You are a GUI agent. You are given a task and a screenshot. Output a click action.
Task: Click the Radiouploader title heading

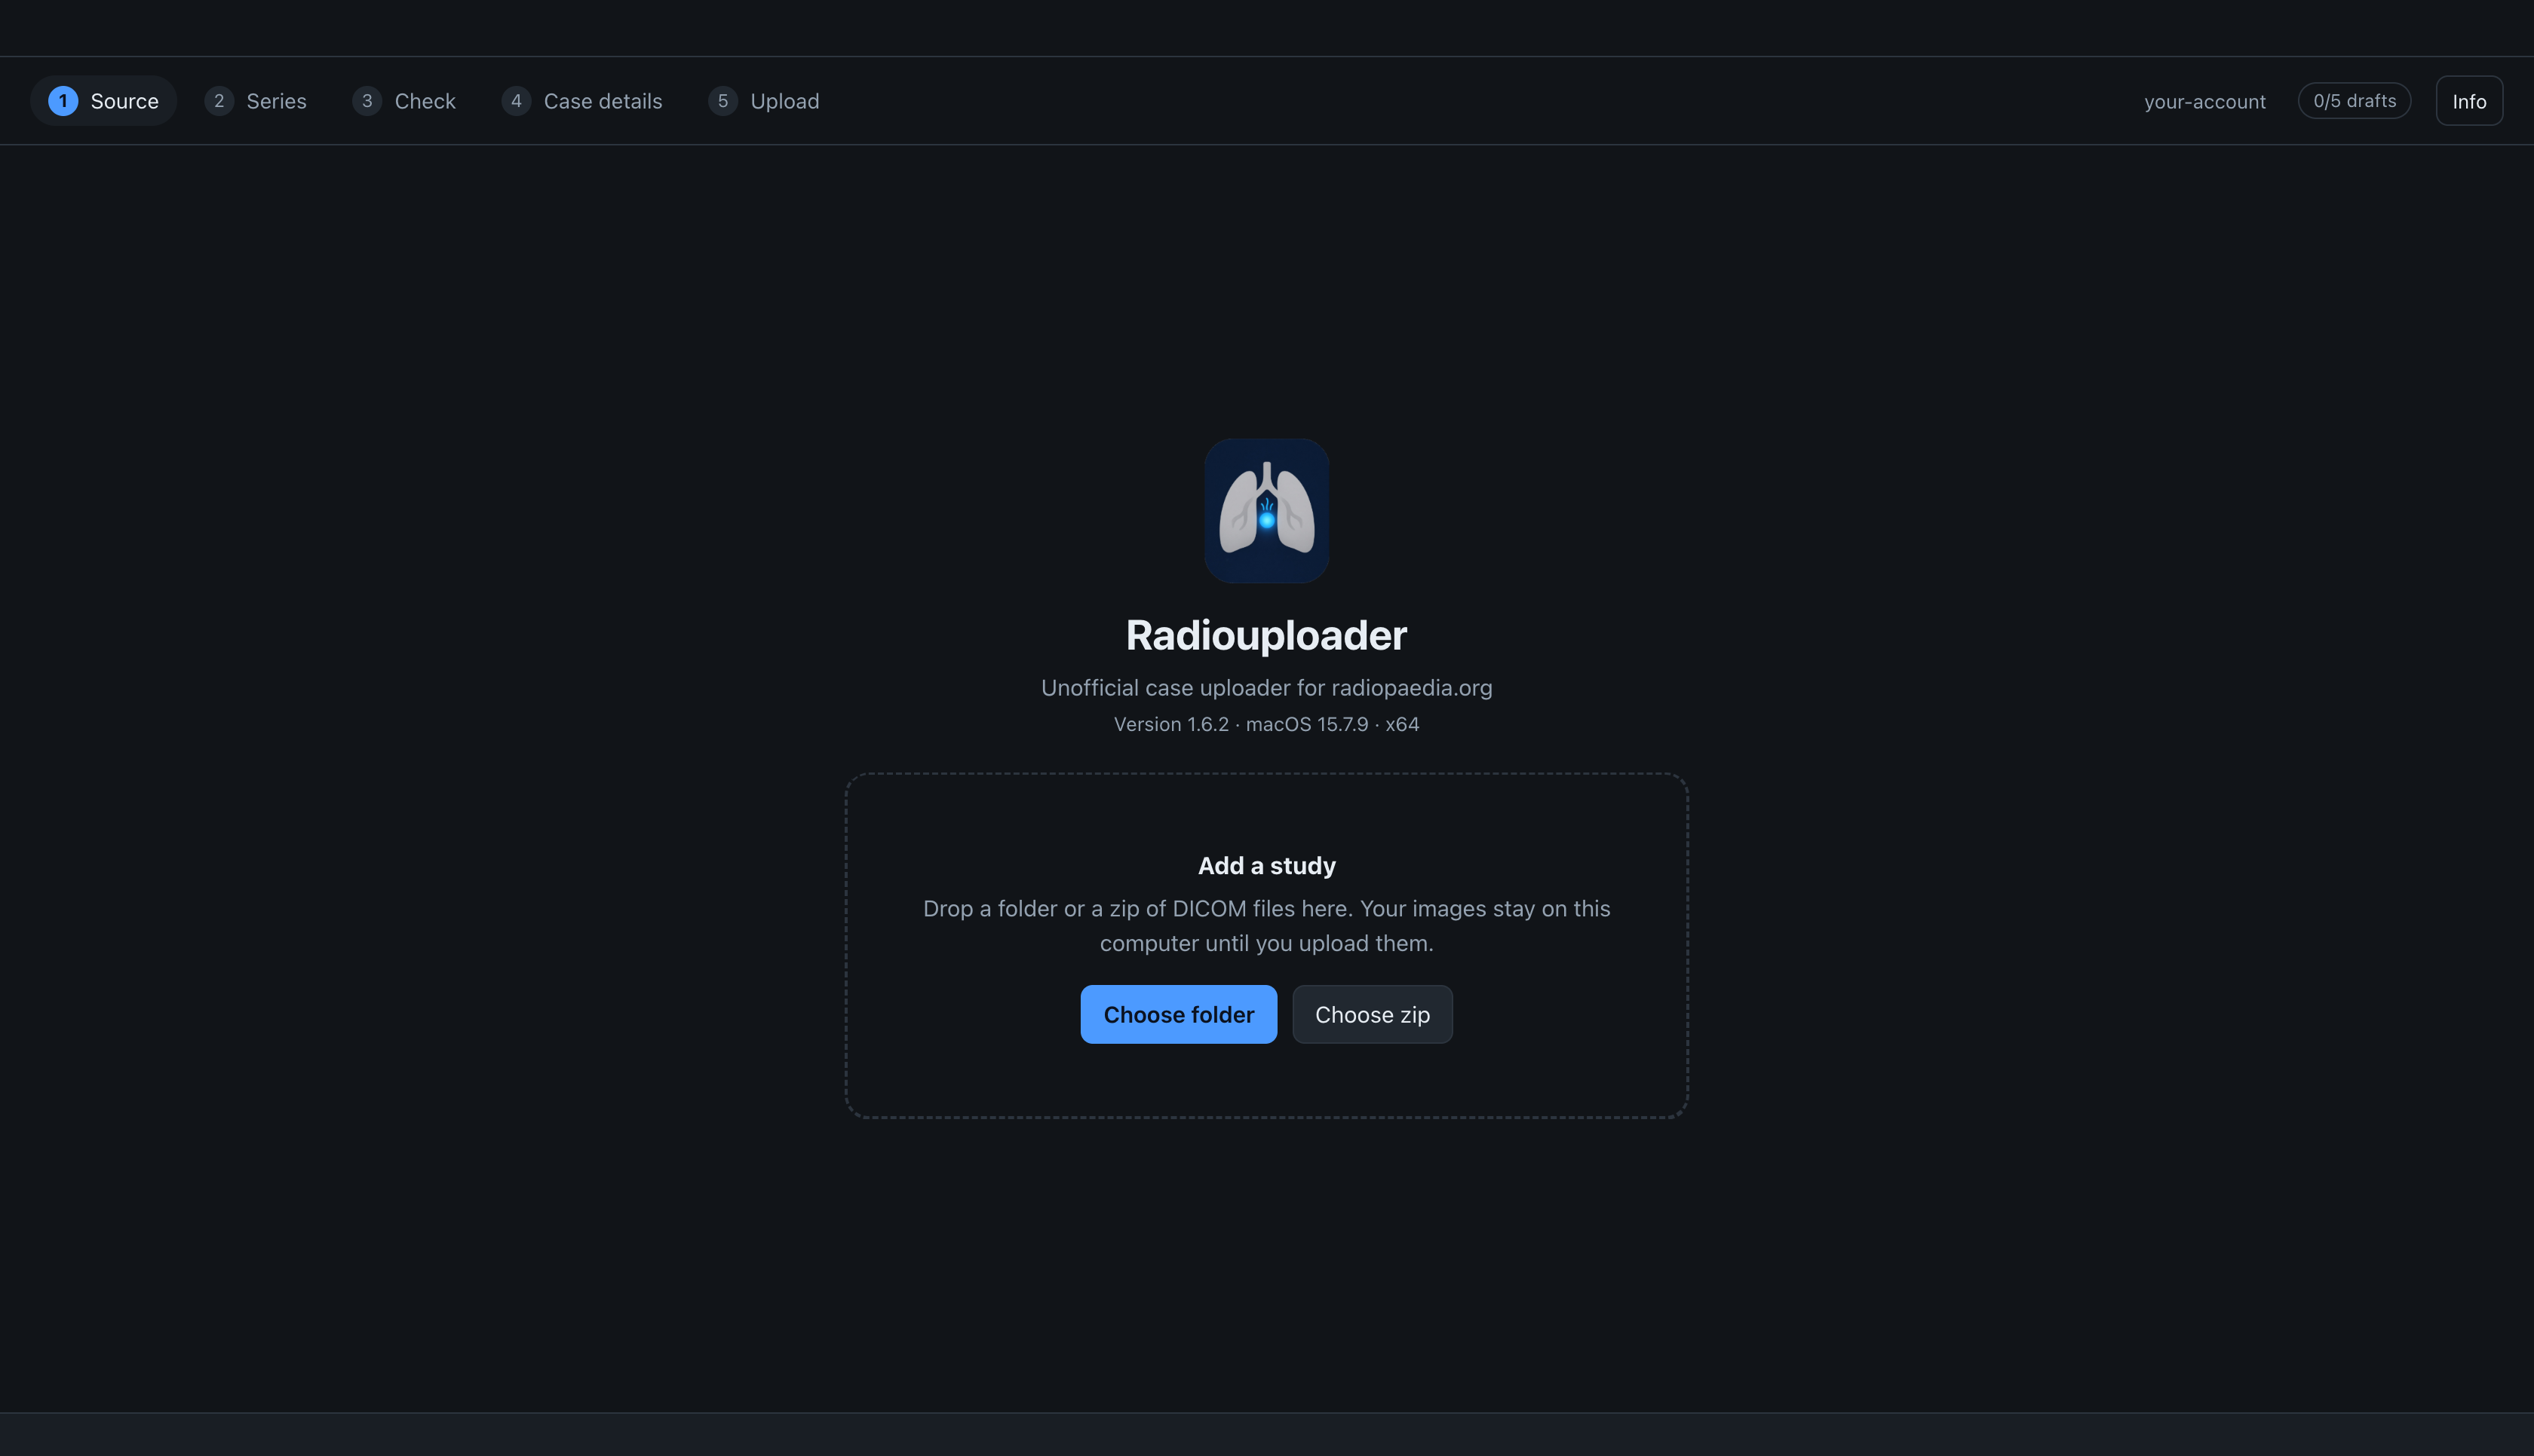tap(1266, 635)
